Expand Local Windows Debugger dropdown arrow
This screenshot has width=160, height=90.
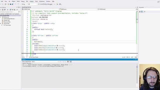click(53, 4)
